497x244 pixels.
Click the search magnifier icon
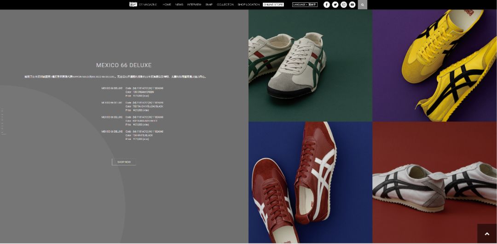click(x=363, y=5)
